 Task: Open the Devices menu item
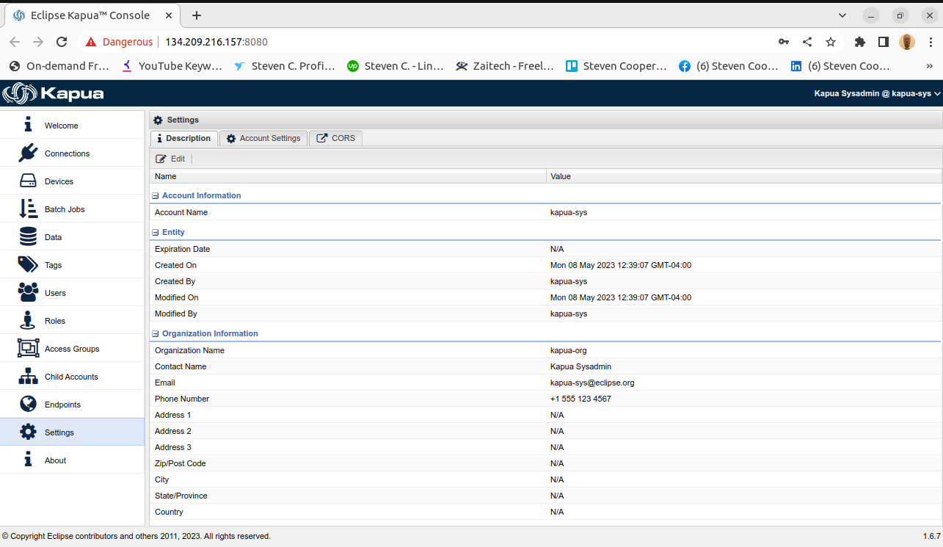click(72, 181)
